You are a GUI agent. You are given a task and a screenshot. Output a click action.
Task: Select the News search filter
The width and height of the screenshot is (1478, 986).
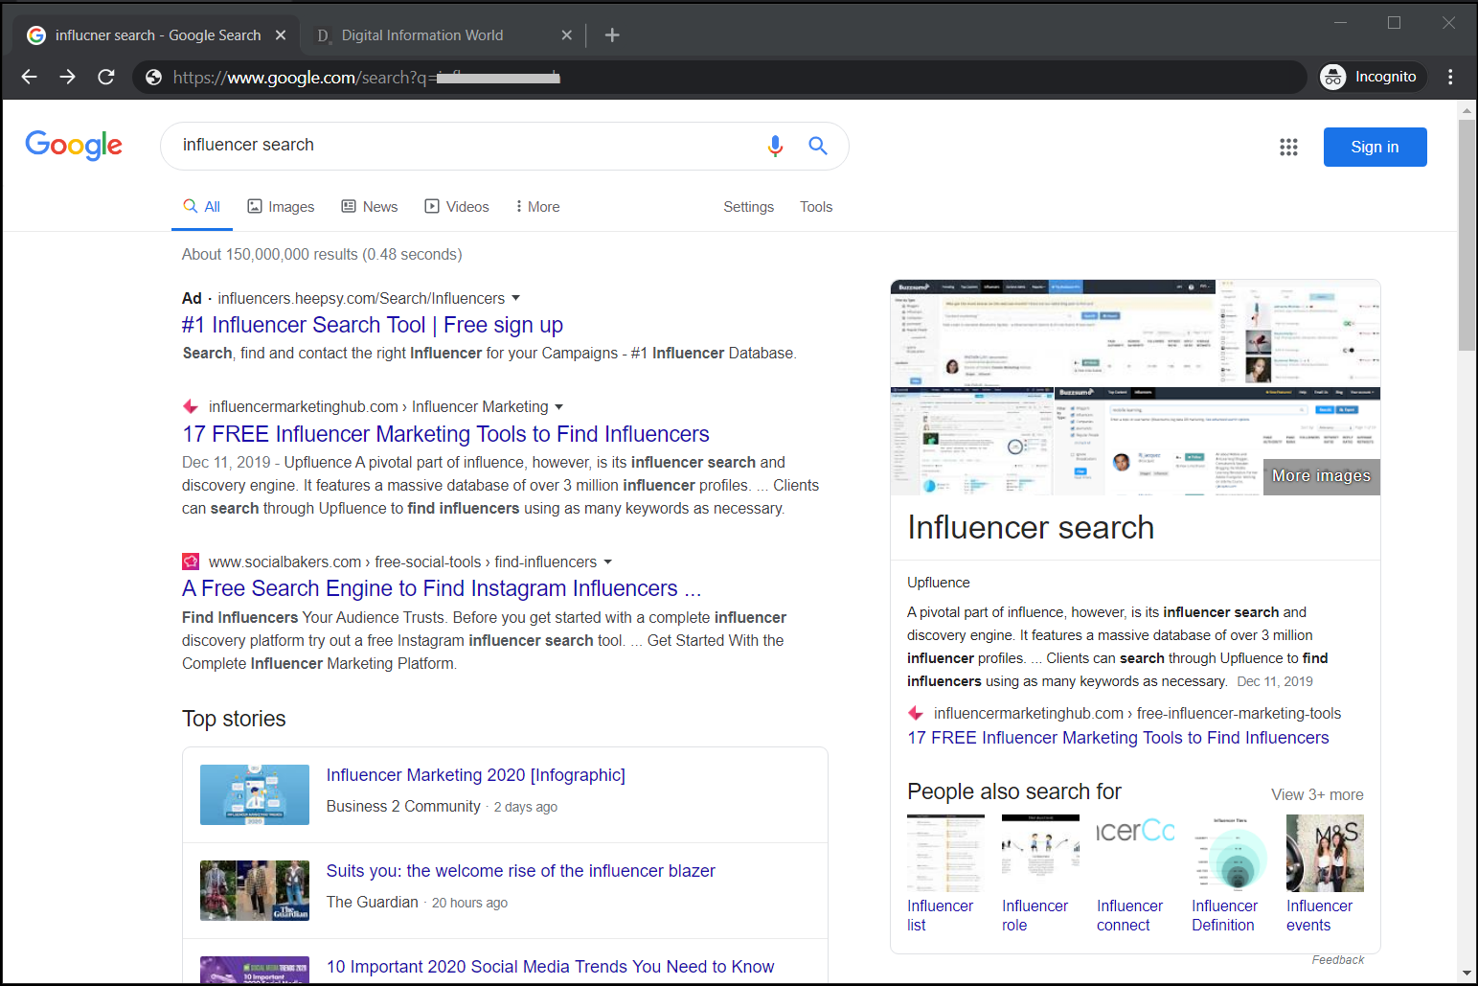[369, 206]
